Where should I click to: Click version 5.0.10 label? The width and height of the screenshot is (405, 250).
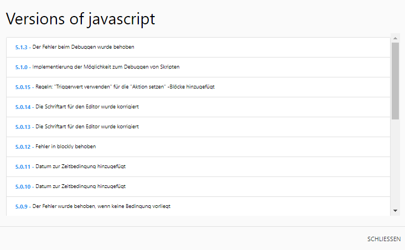coord(23,186)
